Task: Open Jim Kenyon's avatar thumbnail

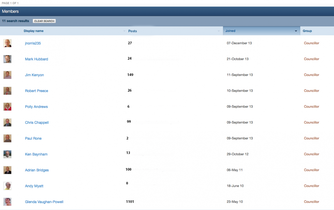Action: point(8,75)
